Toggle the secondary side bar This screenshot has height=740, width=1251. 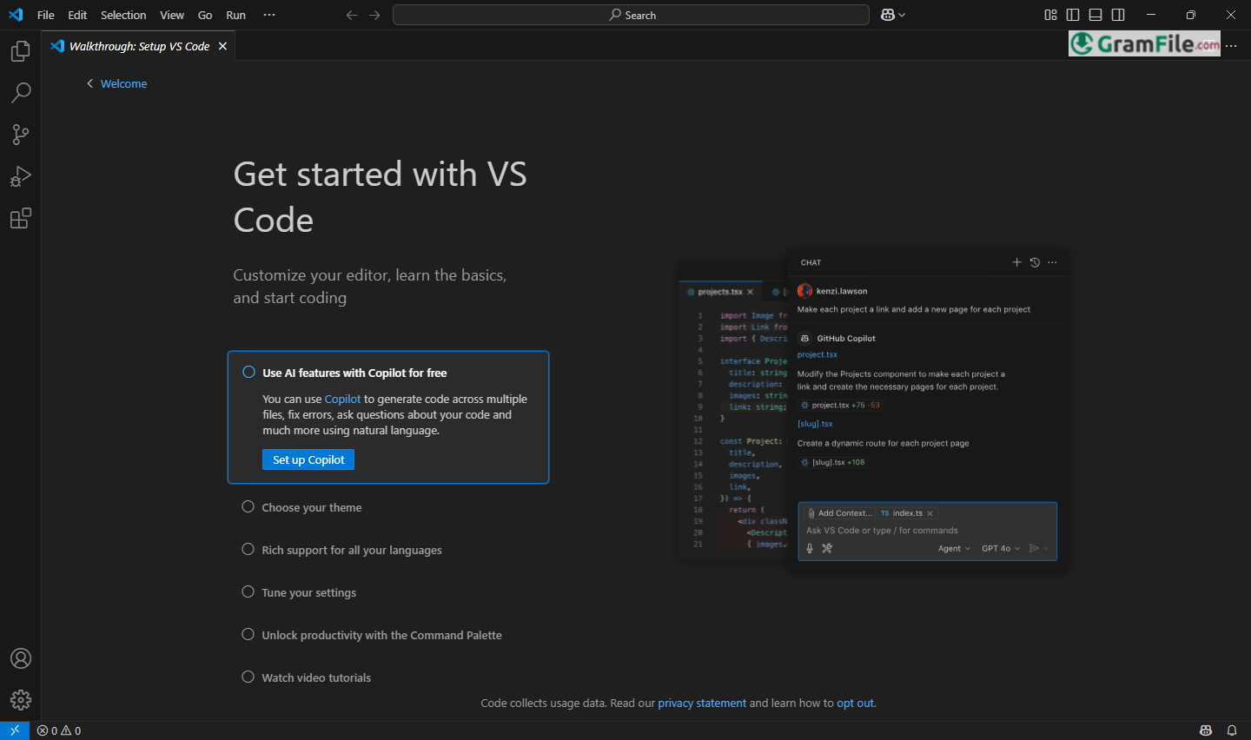1118,15
